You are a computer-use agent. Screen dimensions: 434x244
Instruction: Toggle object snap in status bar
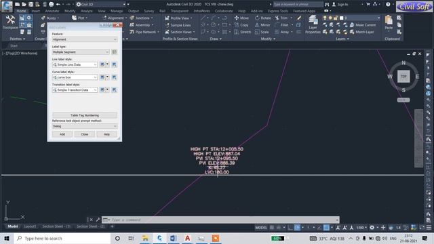click(x=326, y=228)
